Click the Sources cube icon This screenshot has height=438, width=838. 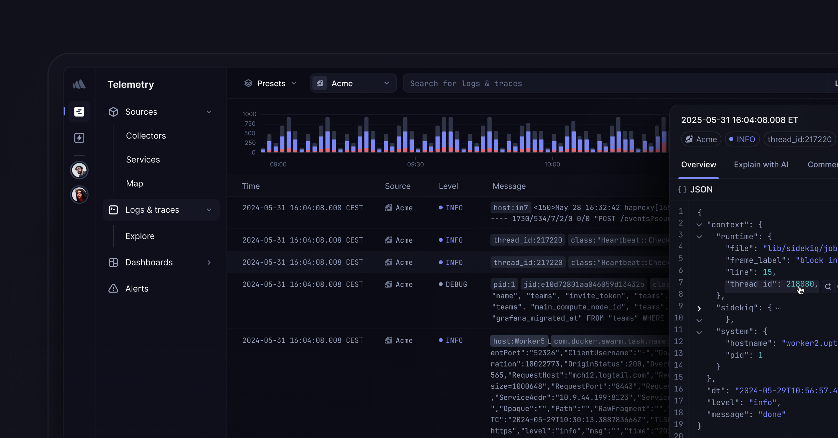coord(113,112)
